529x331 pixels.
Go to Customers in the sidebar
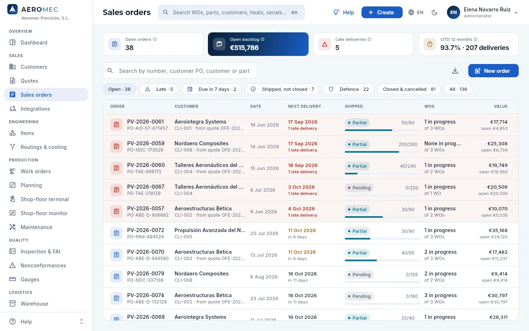pyautogui.click(x=46, y=67)
